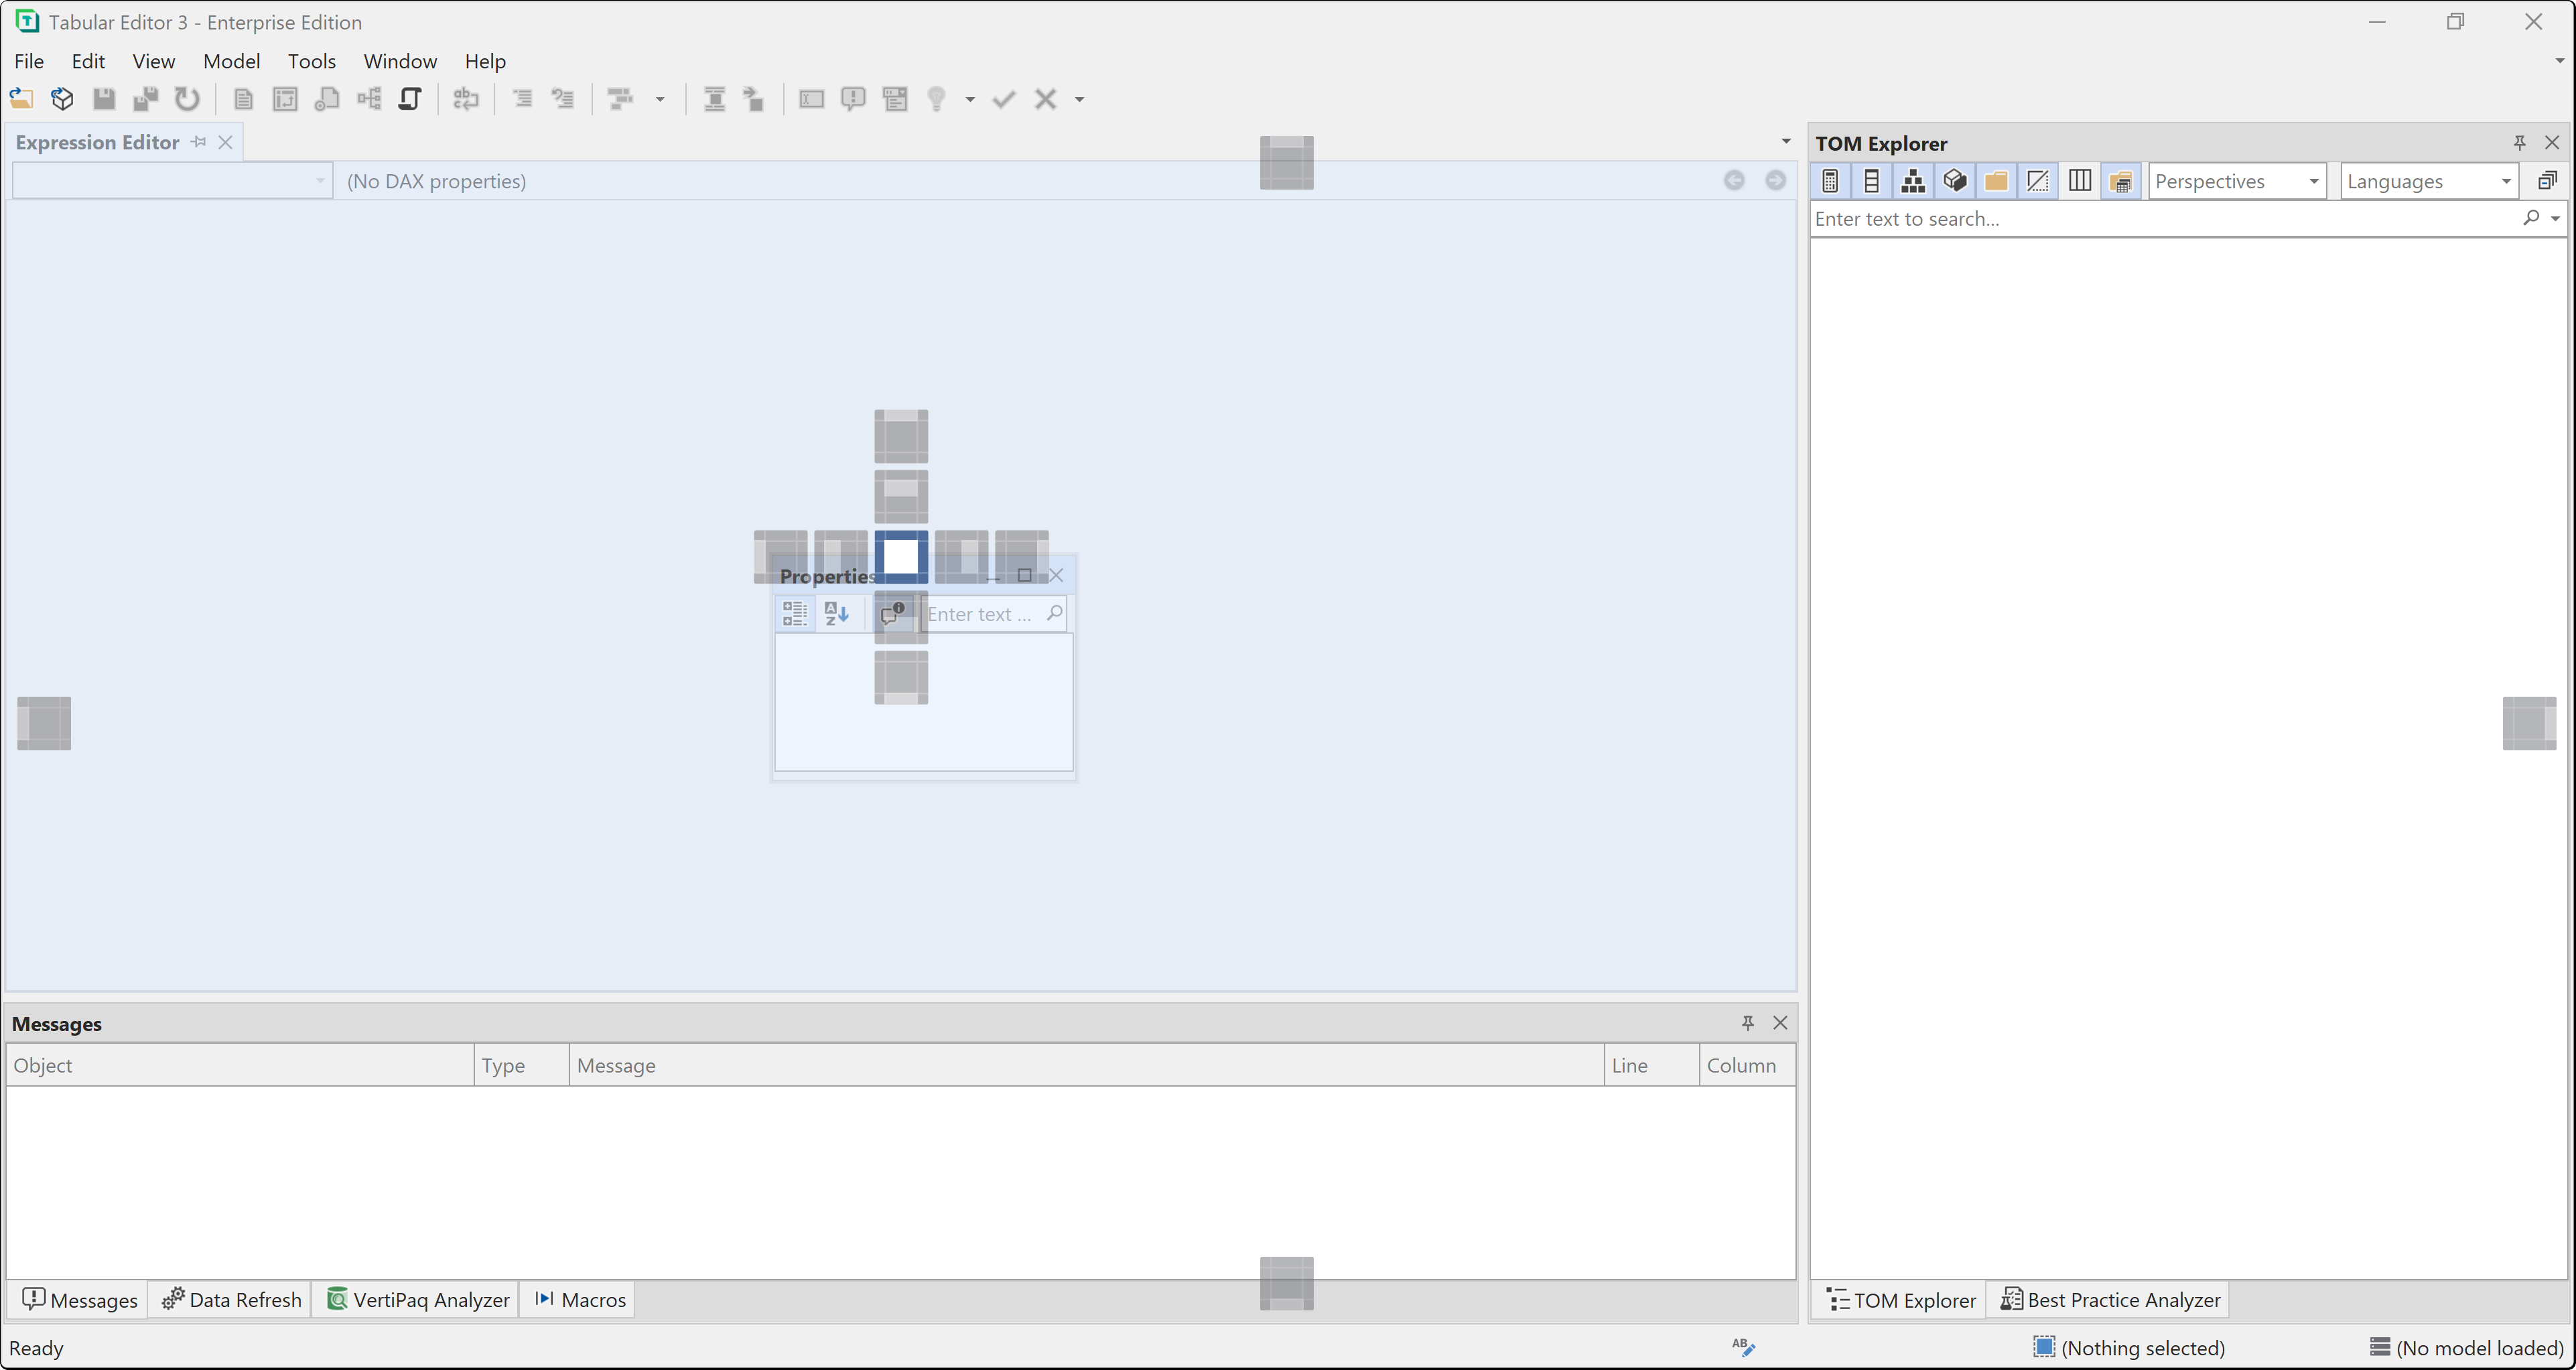Viewport: 2576px width, 1370px height.
Task: Expand the TOM Explorer search options arrow
Action: coord(2556,219)
